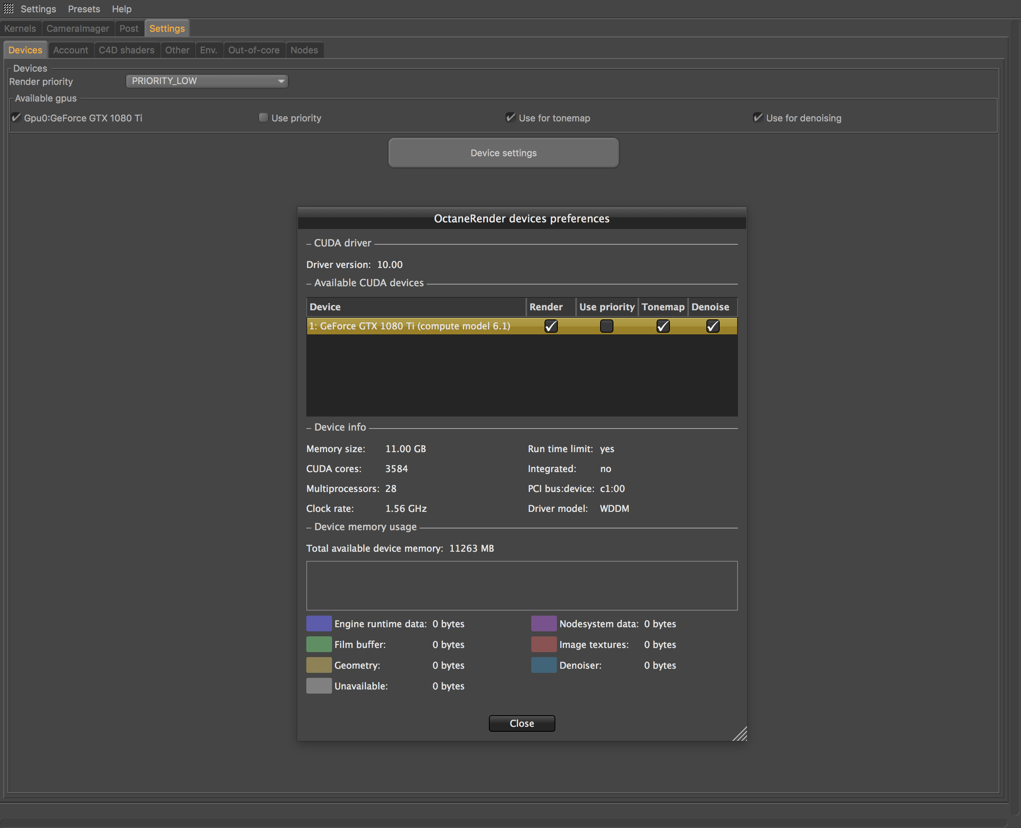Click the Engine runtime data color swatch
This screenshot has height=828, width=1021.
[319, 623]
